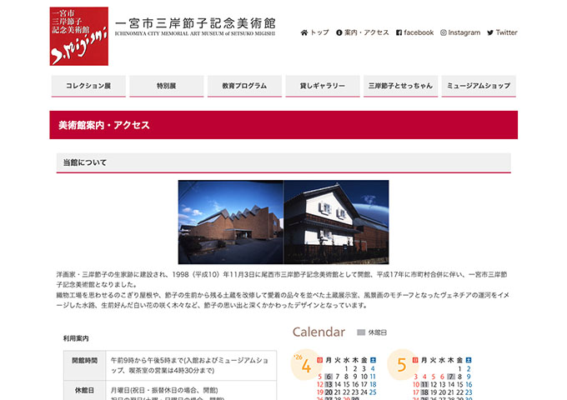The width and height of the screenshot is (567, 400).
Task: Open the 案内・アクセス header link
Action: point(367,32)
